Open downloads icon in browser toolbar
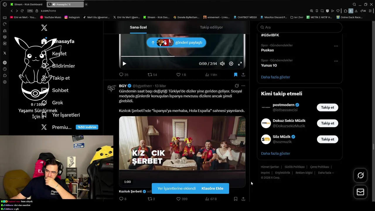The image size is (375, 211). pyautogui.click(x=356, y=11)
